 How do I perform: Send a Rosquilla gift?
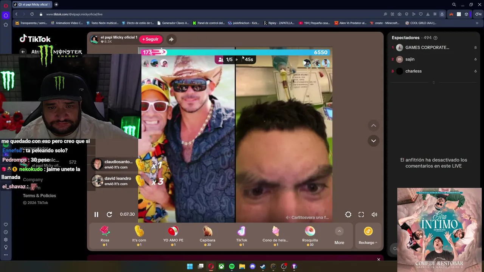click(x=310, y=236)
